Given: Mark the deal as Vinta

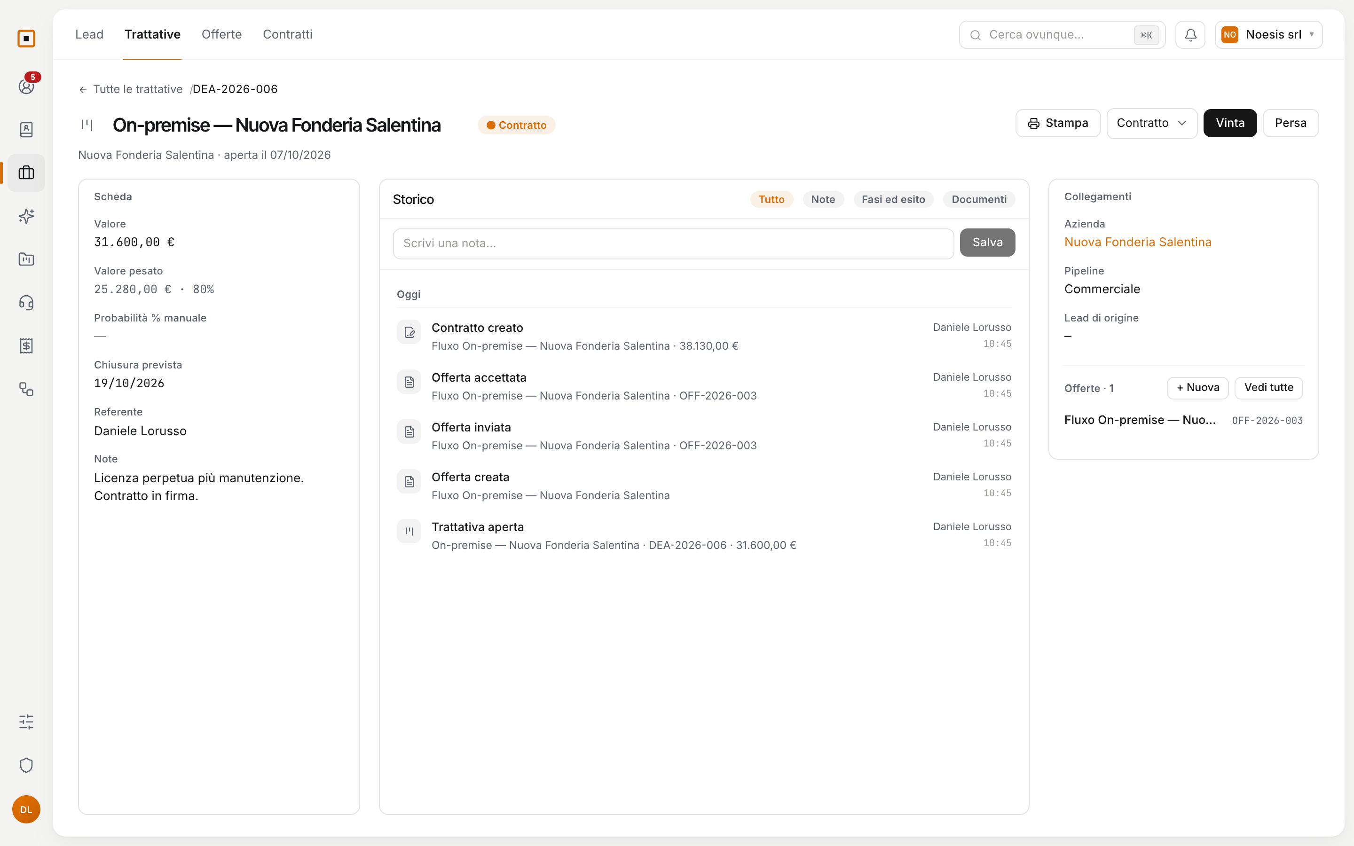Looking at the screenshot, I should tap(1230, 123).
